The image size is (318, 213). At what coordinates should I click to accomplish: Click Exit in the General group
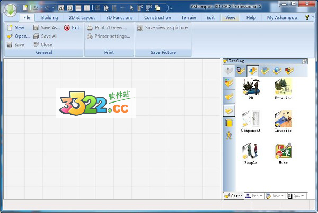[72, 27]
